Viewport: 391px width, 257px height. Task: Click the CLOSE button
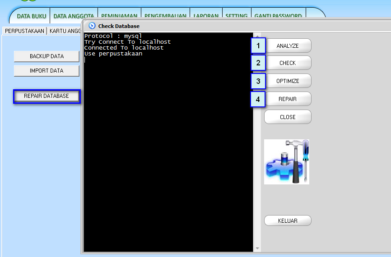[x=288, y=117]
